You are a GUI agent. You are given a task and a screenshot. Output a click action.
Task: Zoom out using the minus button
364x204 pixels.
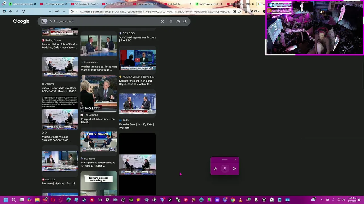coord(50,12)
